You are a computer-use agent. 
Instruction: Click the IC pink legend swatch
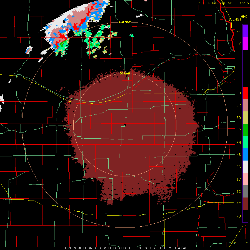[245, 179]
